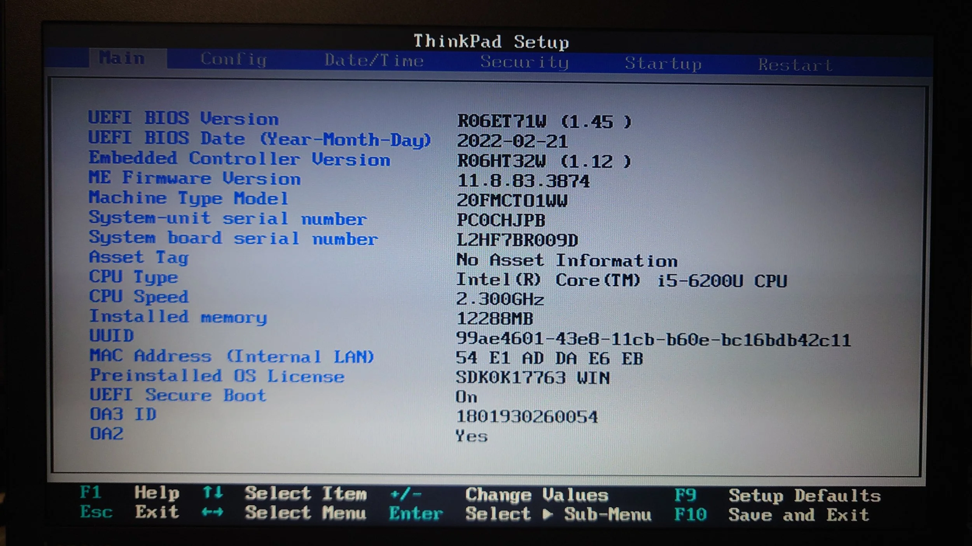Viewport: 972px width, 546px height.
Task: Click the up-down arrows Select Item icon
Action: pyautogui.click(x=213, y=492)
